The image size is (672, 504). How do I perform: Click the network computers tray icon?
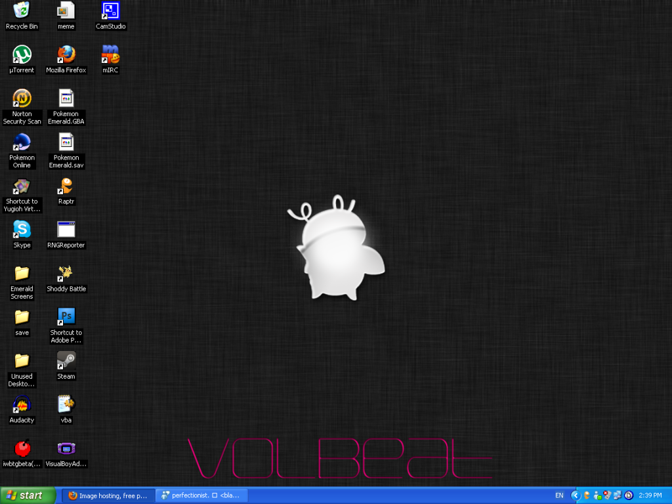pyautogui.click(x=618, y=495)
